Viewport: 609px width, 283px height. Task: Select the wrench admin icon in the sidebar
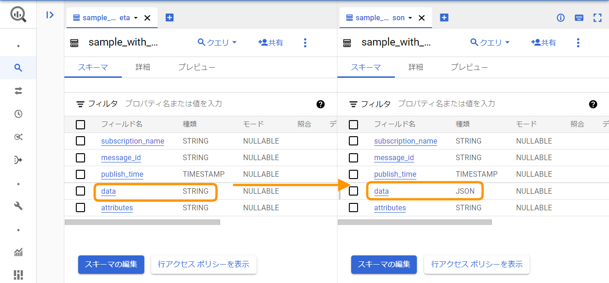[18, 206]
